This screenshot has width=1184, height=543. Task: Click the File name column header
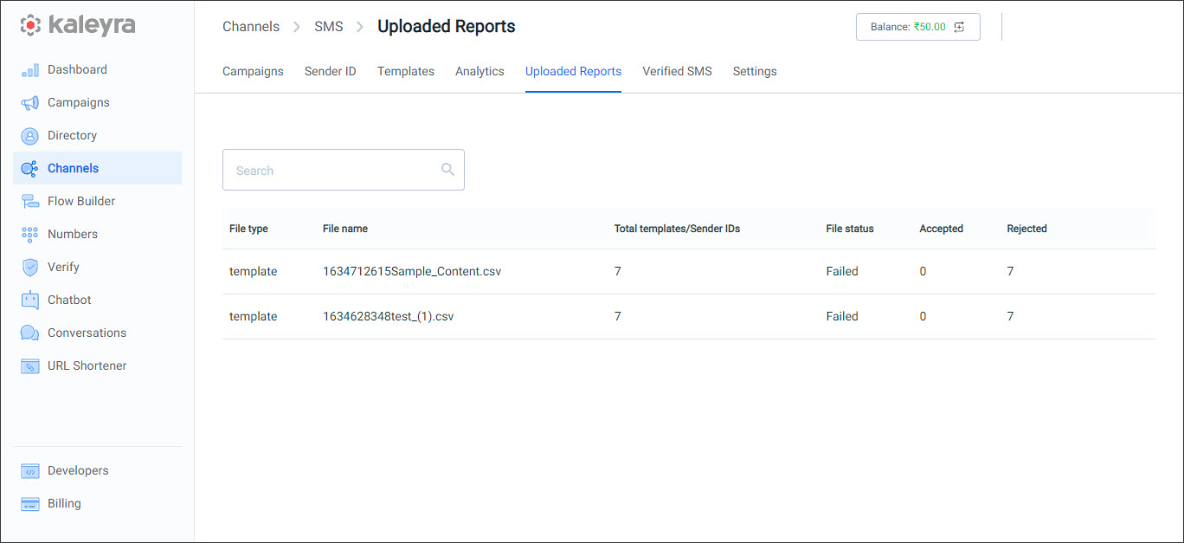345,229
